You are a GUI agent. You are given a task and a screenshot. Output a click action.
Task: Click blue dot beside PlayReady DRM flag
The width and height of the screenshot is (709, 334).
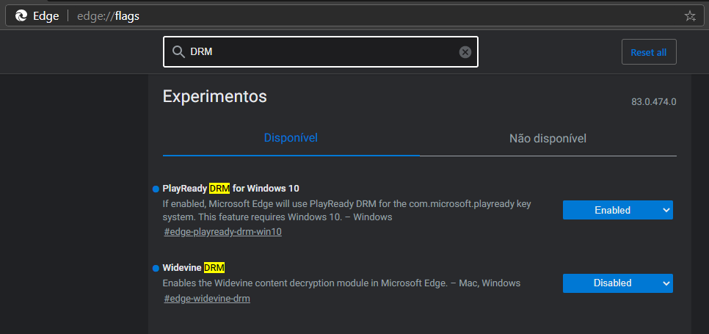point(156,189)
